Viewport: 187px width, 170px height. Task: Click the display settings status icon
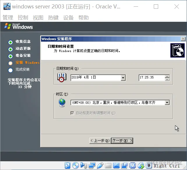pos(116,165)
